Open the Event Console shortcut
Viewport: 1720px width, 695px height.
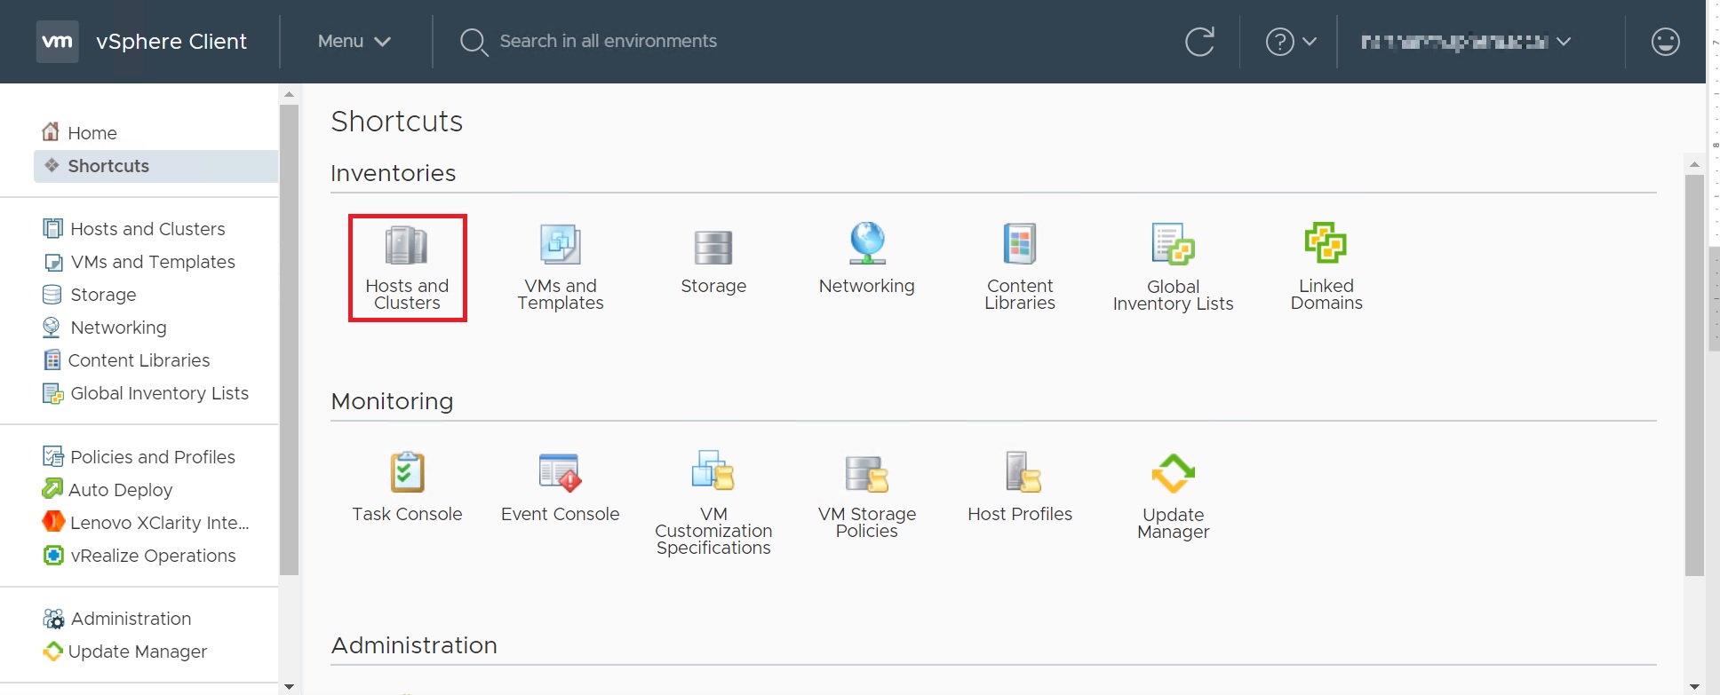click(561, 487)
